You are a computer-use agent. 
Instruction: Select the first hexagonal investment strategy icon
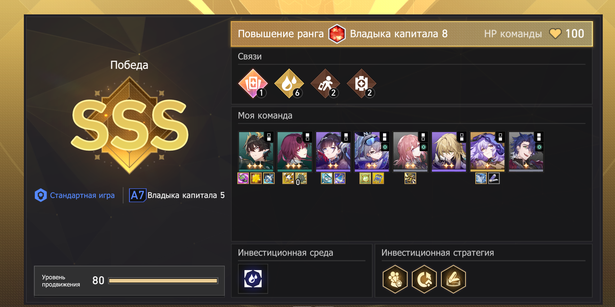(395, 279)
